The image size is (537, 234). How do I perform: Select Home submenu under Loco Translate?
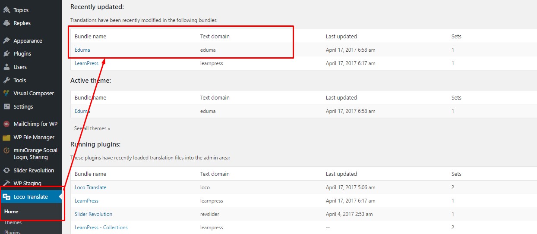12,212
